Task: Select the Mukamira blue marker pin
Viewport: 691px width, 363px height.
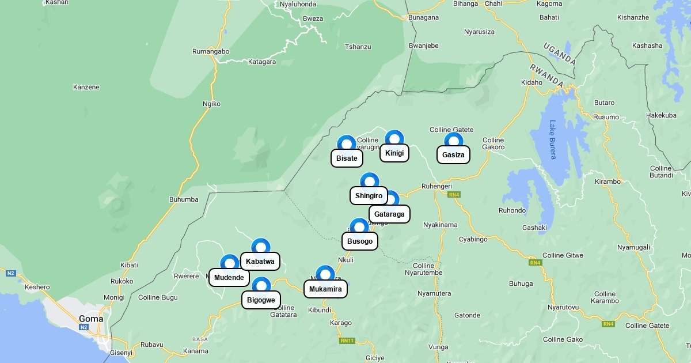Action: [x=325, y=274]
